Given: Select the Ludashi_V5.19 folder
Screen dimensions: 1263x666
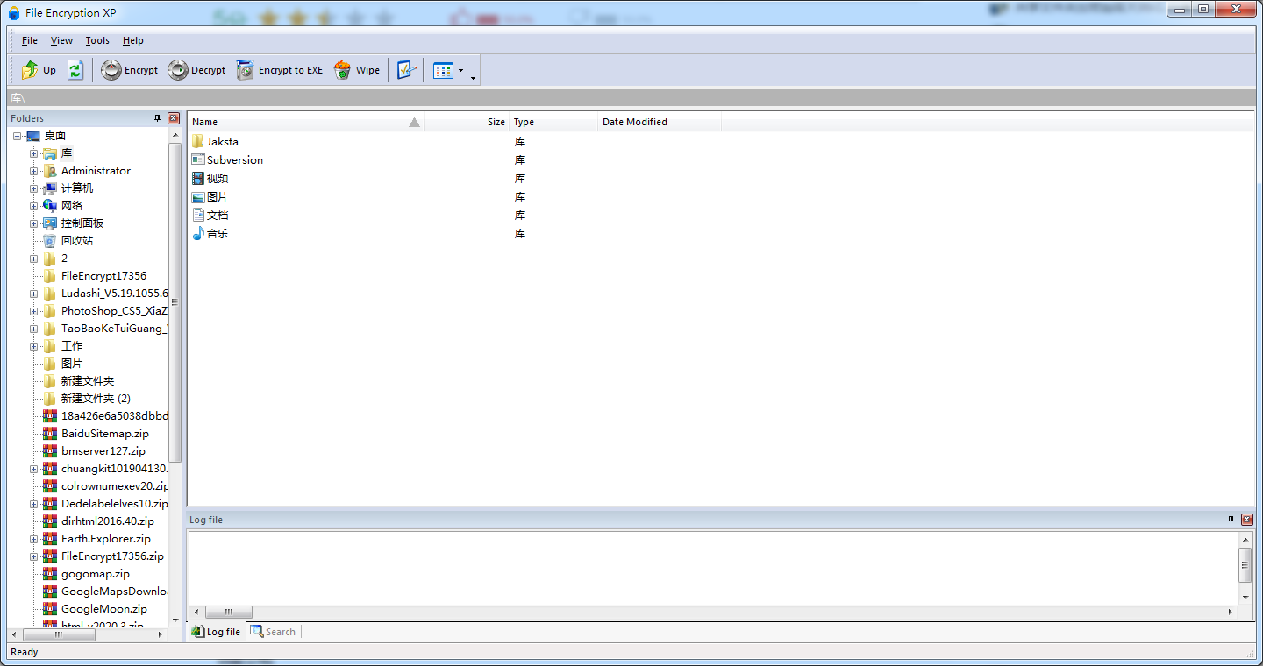Looking at the screenshot, I should click(x=114, y=293).
